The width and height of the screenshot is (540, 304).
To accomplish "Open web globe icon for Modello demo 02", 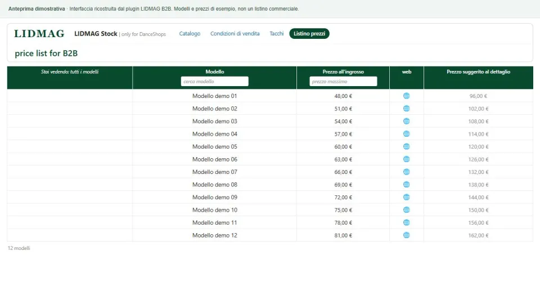I will pyautogui.click(x=406, y=109).
